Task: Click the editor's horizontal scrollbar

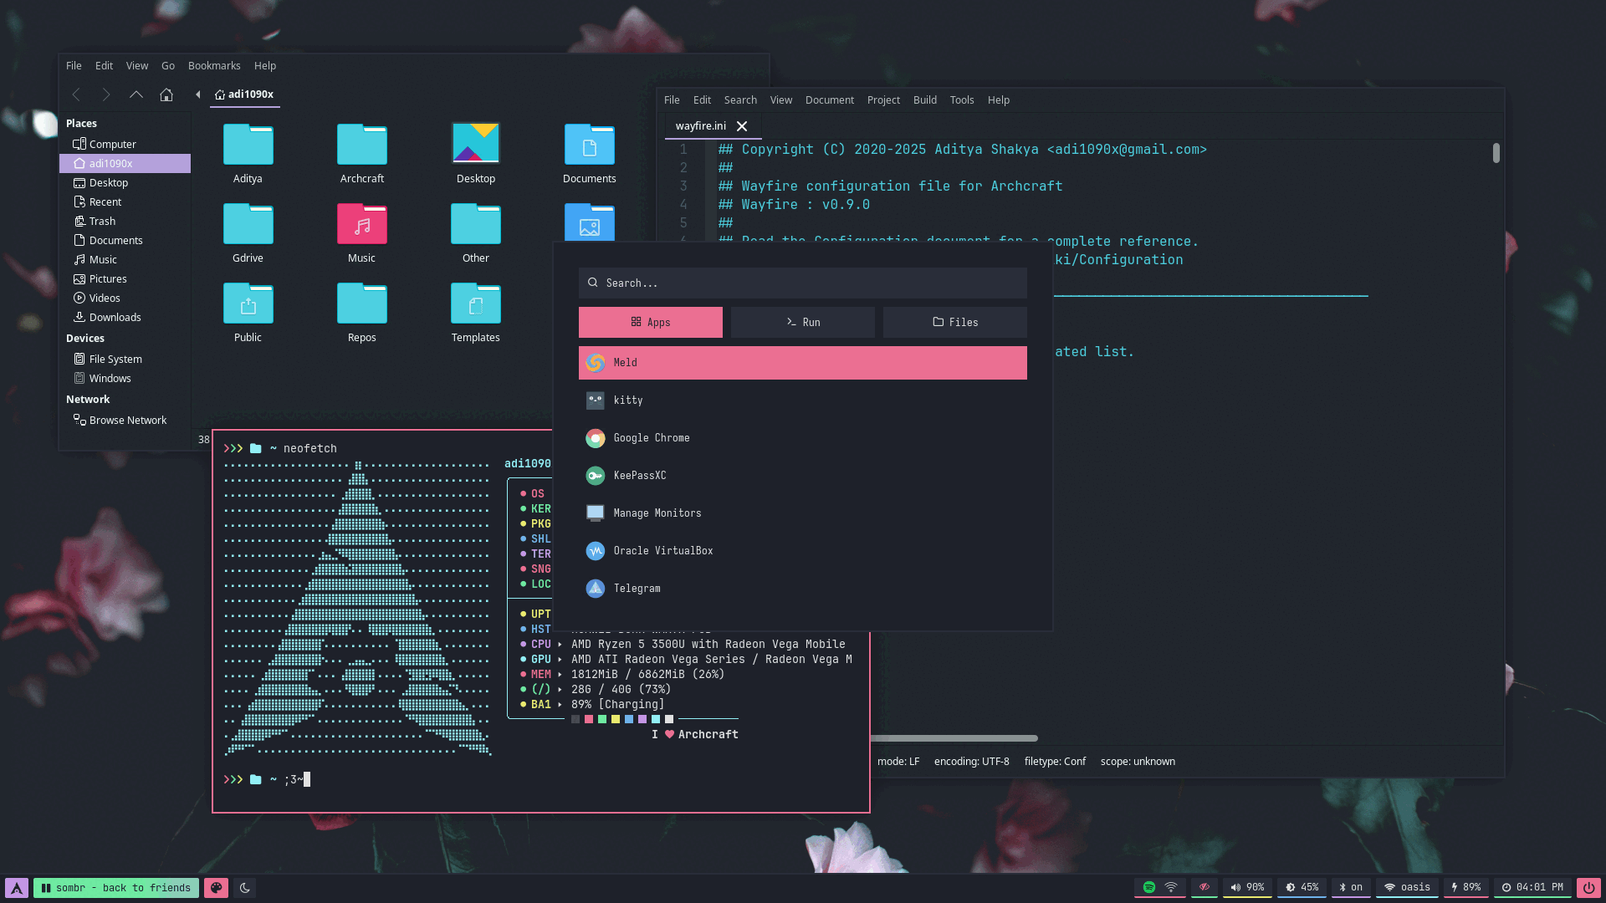Action: pos(954,738)
